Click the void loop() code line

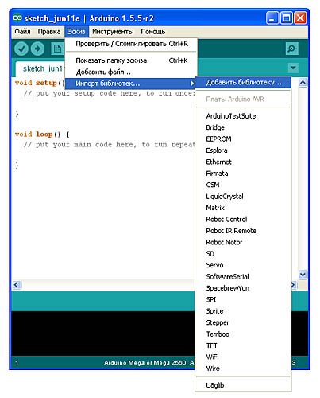click(x=42, y=135)
